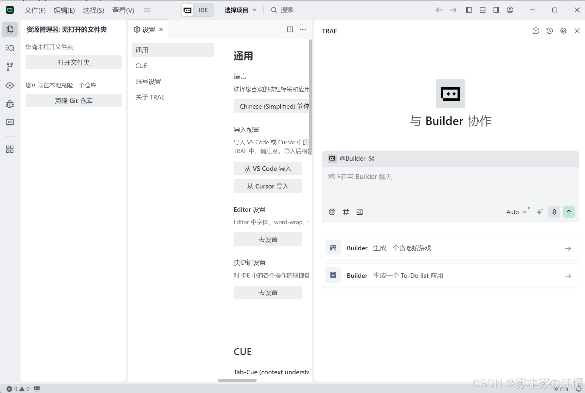
Task: Click the settings horizontal scrollbar
Action: coord(237,380)
